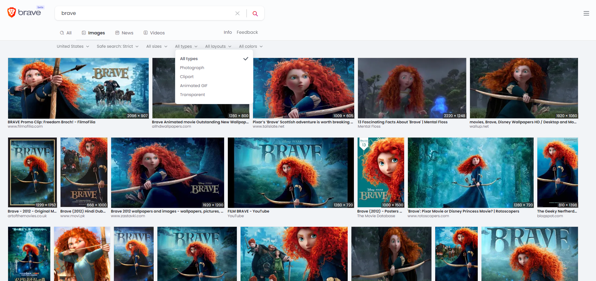
Task: Switch to the News tab
Action: [x=124, y=33]
